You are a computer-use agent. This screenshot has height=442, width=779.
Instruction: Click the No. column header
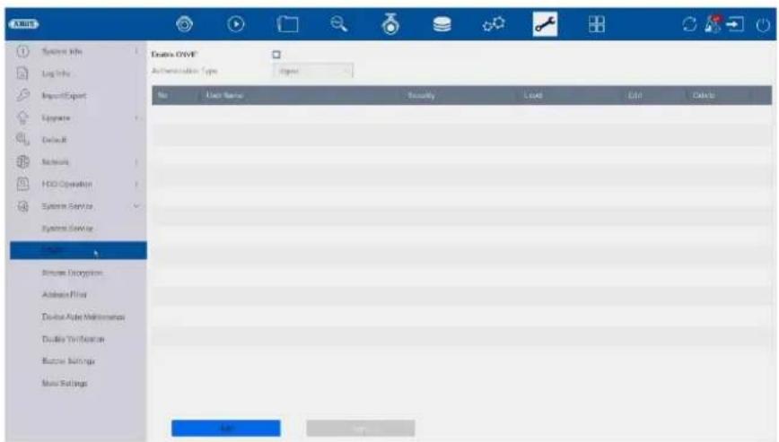click(x=162, y=95)
